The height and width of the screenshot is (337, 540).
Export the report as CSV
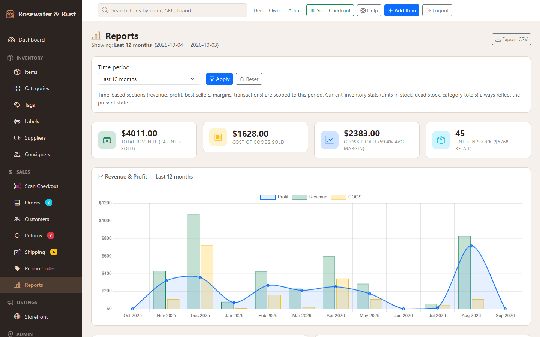click(511, 39)
